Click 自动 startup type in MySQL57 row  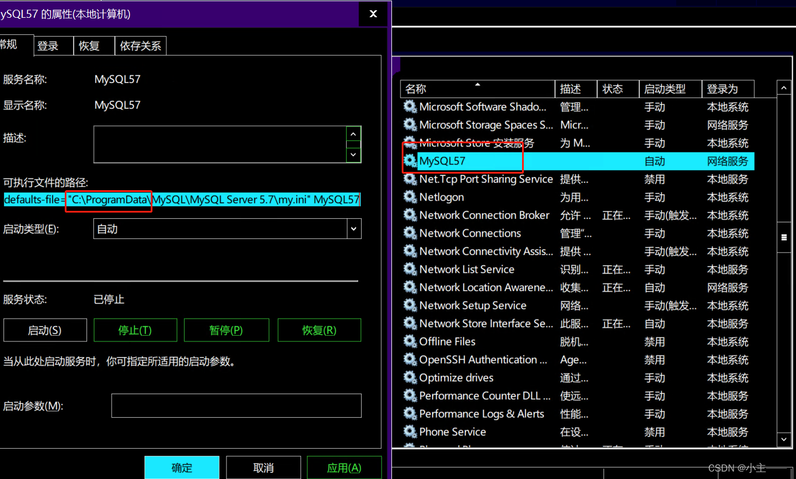pos(654,161)
